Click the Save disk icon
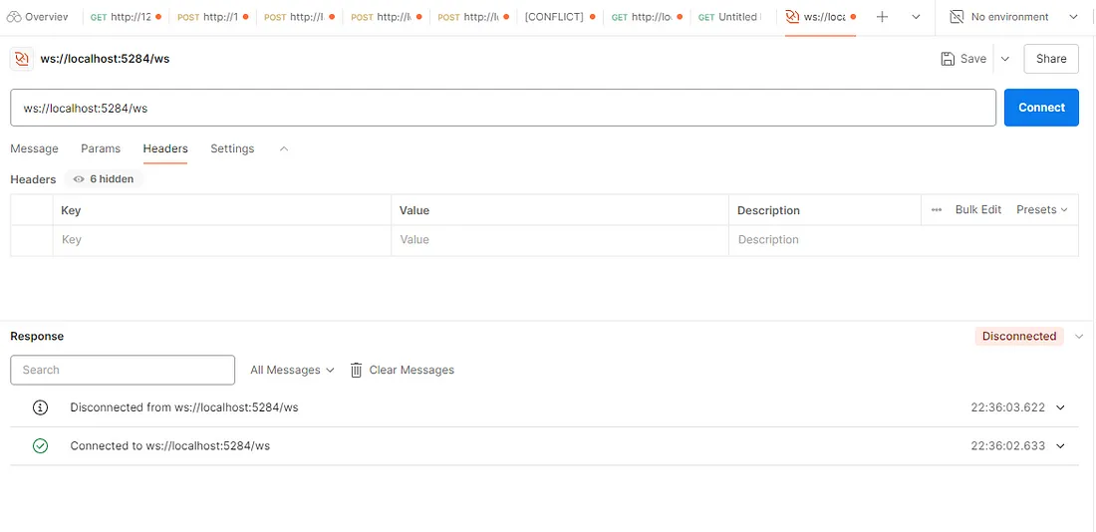The image size is (1096, 532). click(948, 59)
